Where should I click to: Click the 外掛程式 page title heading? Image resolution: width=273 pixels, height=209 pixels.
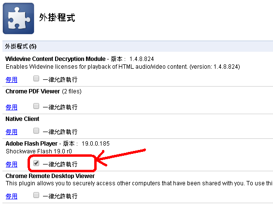[x=57, y=17]
